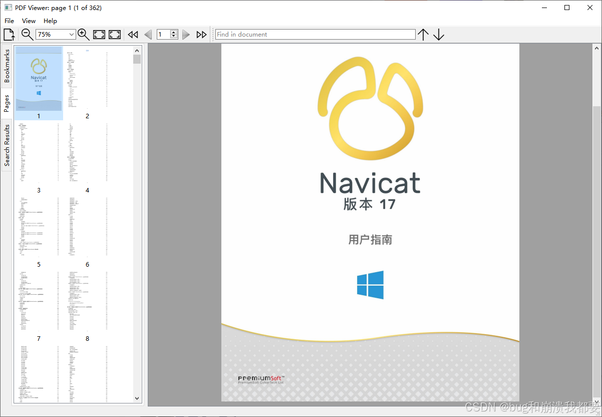Close the PDF Viewer window
This screenshot has width=602, height=417.
(590, 8)
